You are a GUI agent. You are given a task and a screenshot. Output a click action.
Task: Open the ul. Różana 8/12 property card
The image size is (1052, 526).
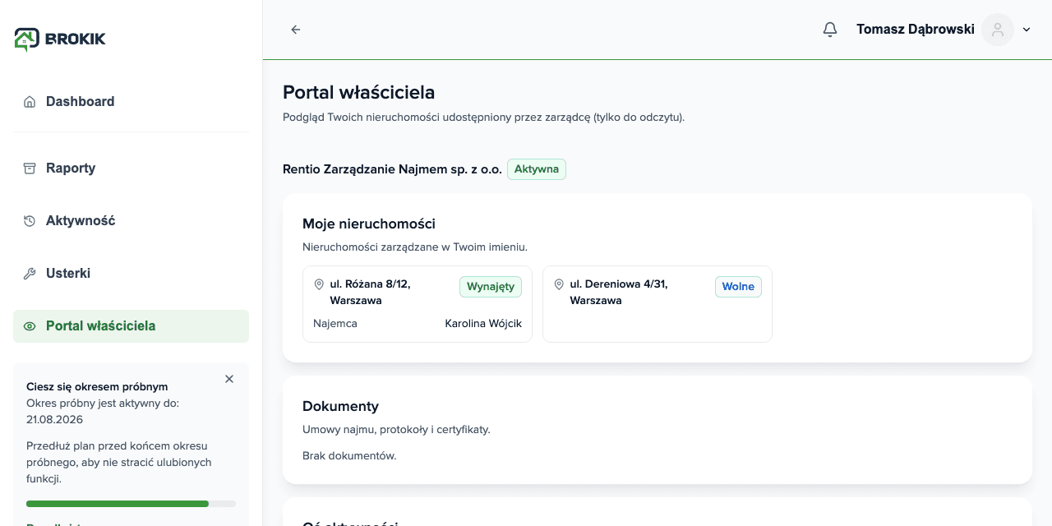pos(418,304)
